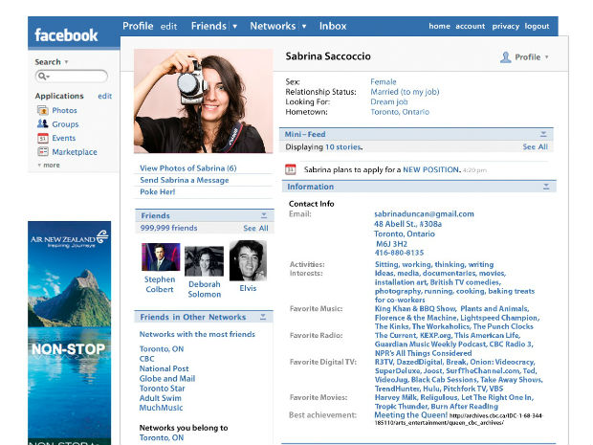The height and width of the screenshot is (445, 593).
Task: Click edit beside Applications
Action: 105,96
